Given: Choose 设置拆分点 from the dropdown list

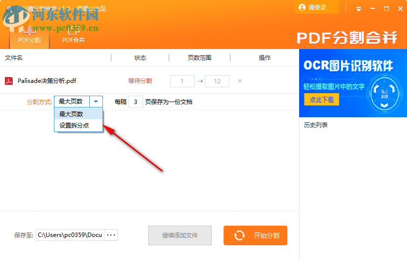Looking at the screenshot, I should point(78,125).
